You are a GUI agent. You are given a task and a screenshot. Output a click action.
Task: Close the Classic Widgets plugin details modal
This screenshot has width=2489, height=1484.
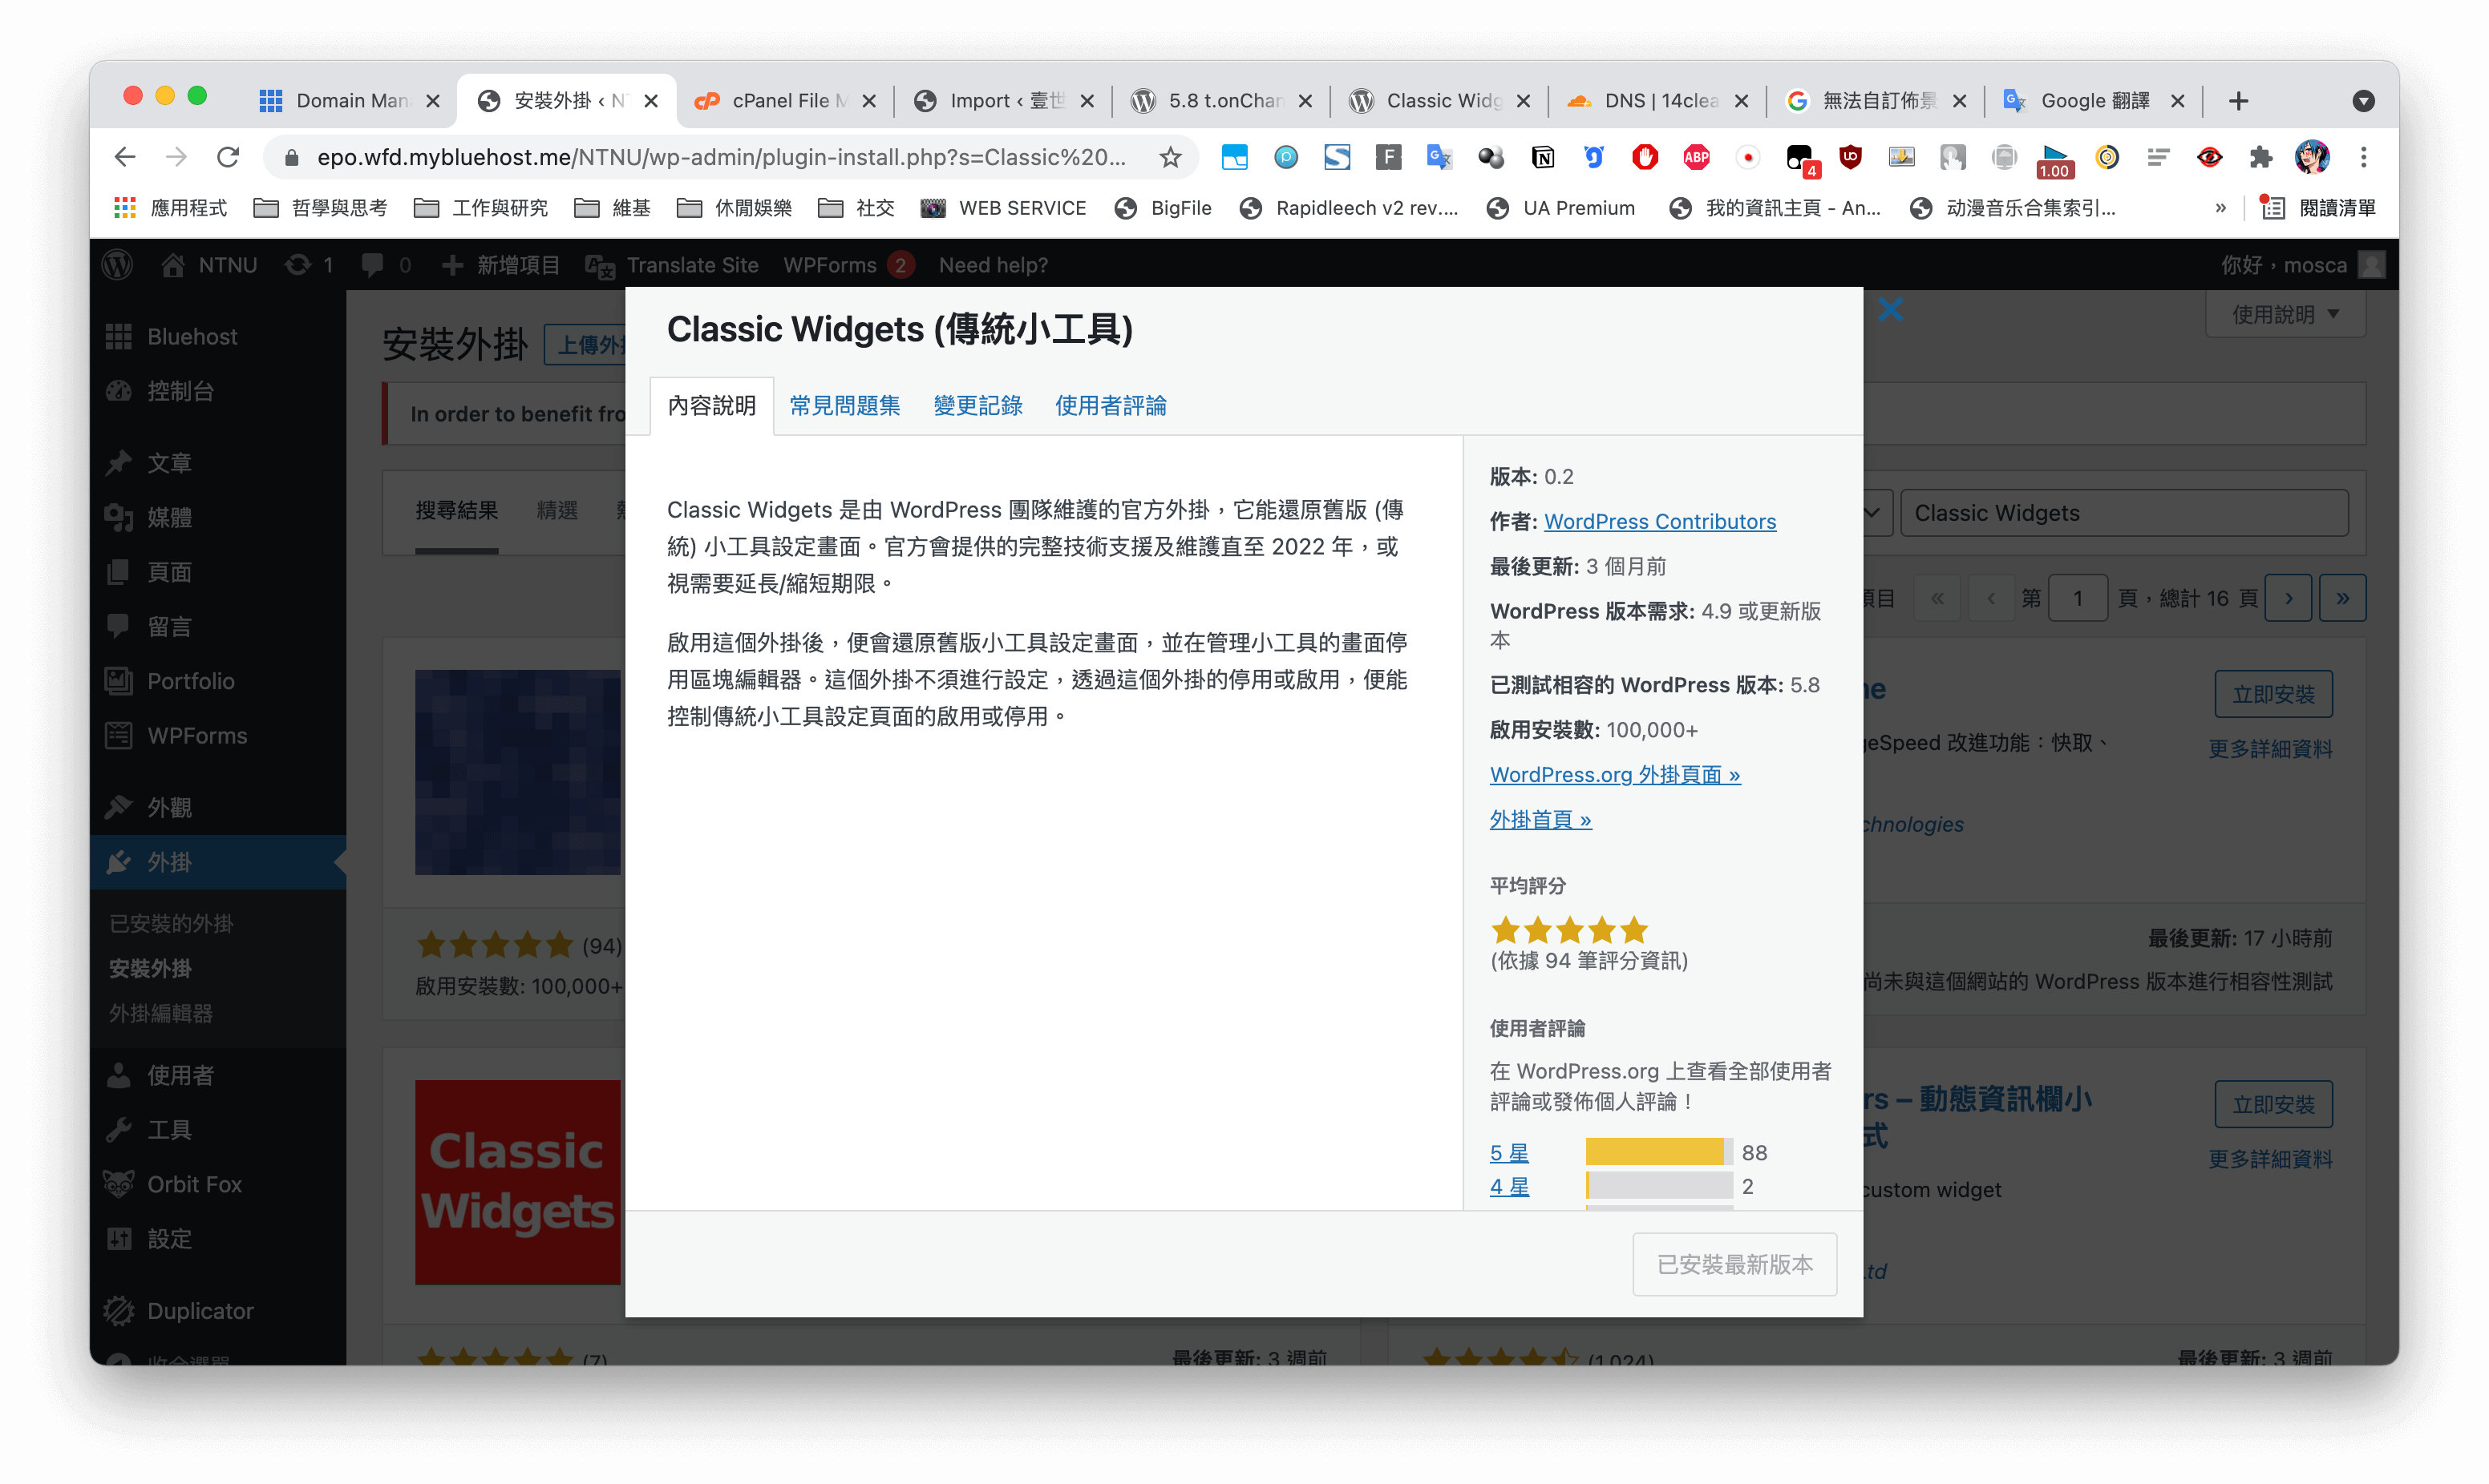point(1890,310)
